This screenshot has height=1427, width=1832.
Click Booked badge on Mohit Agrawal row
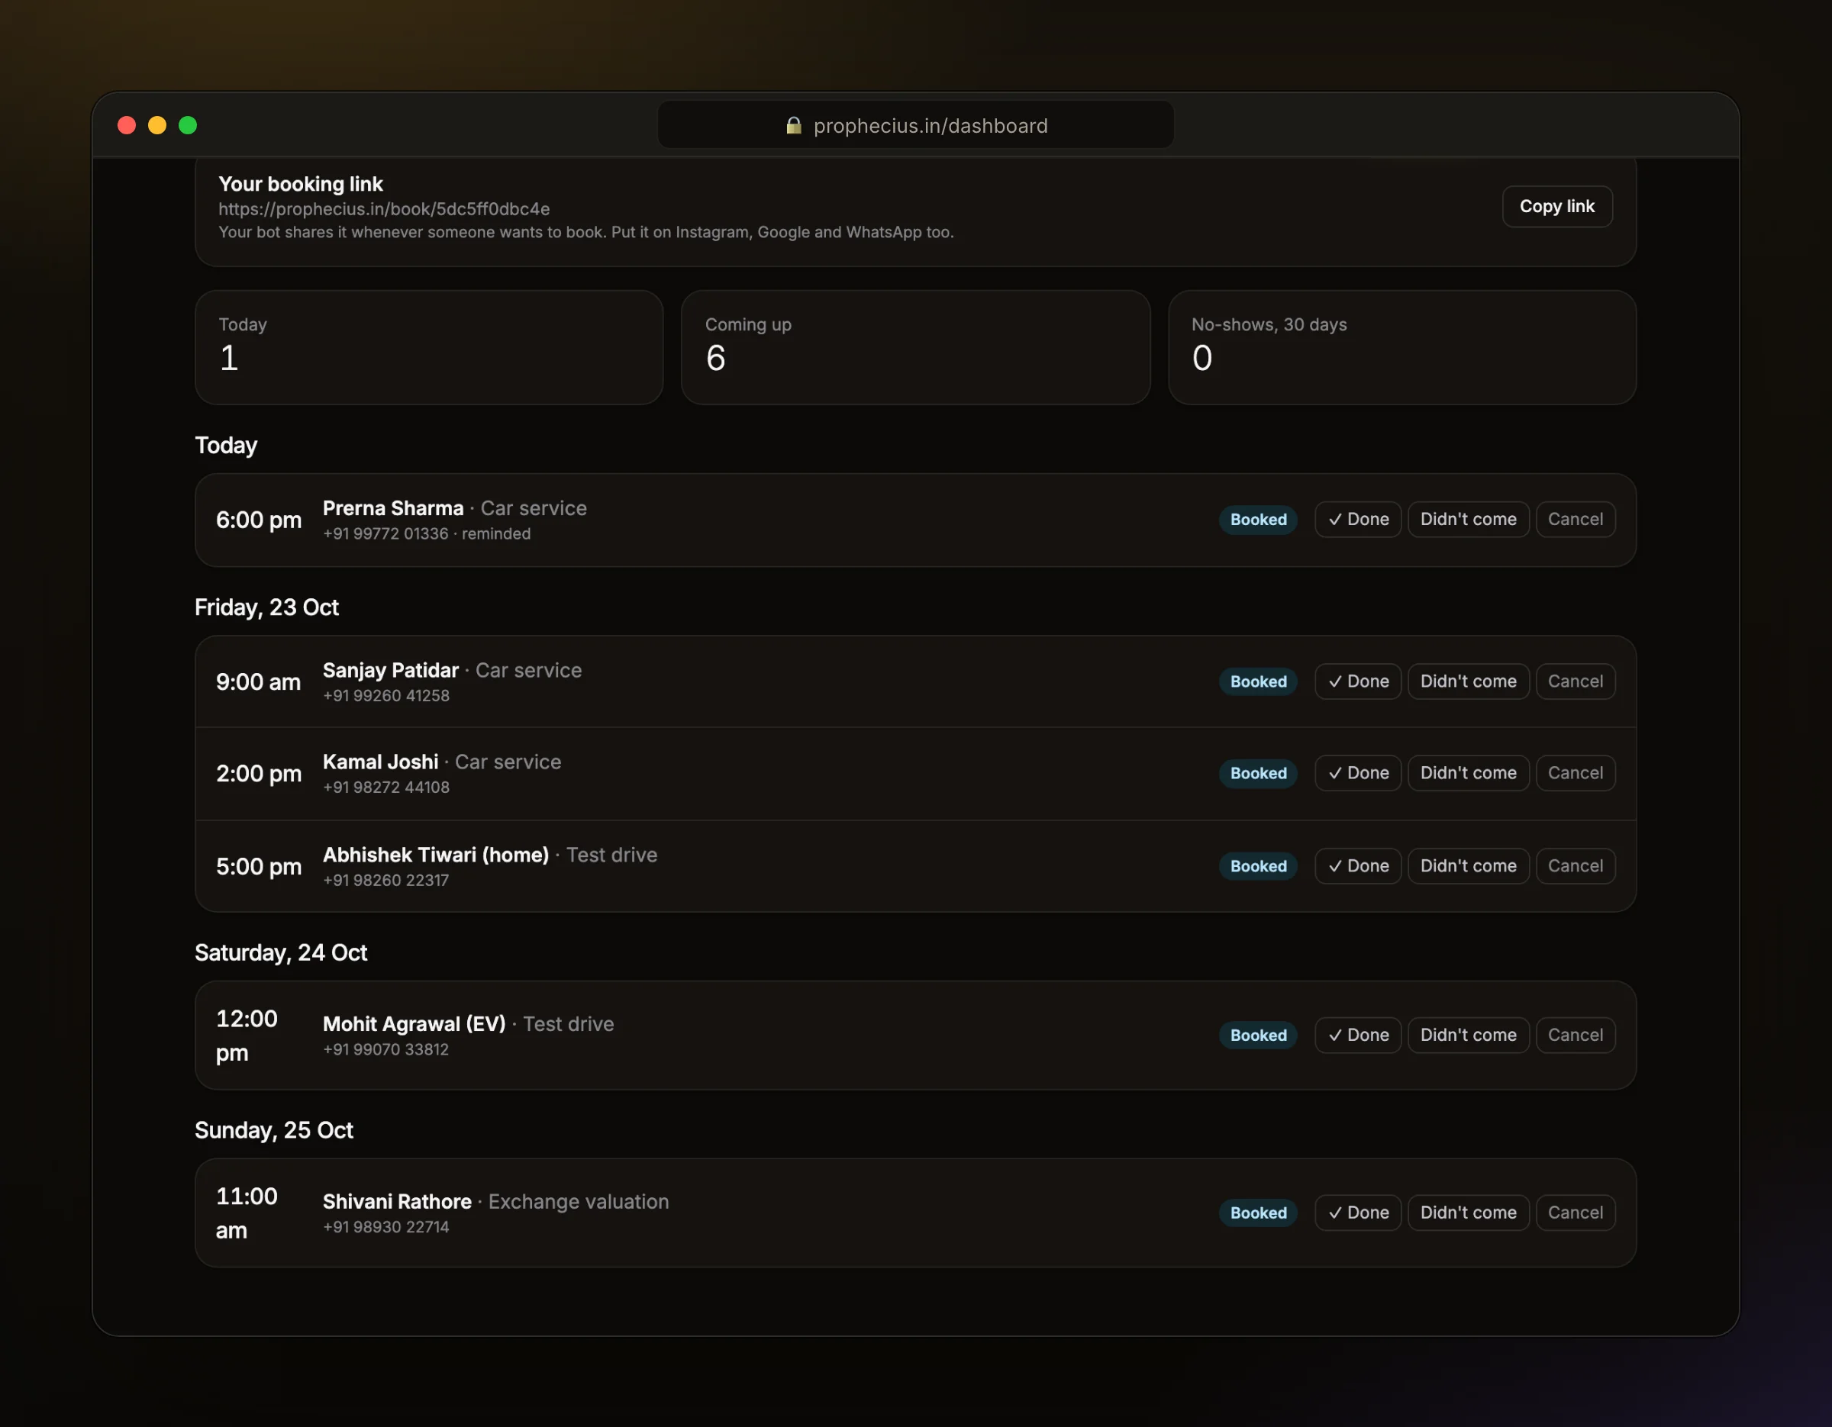[1258, 1036]
